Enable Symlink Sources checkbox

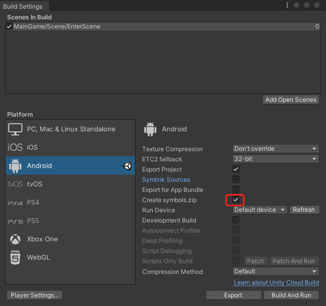[x=236, y=179]
